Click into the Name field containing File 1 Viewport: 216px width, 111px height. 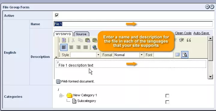click(x=133, y=24)
